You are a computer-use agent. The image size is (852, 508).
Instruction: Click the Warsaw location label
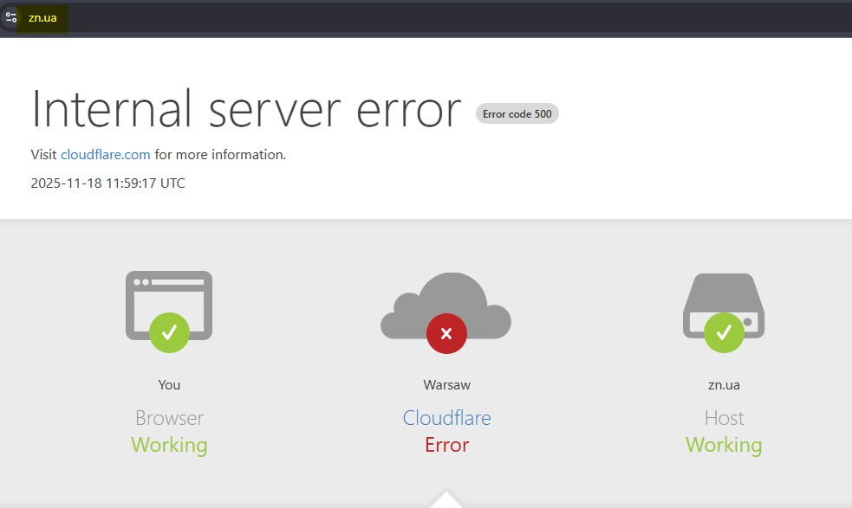click(446, 384)
